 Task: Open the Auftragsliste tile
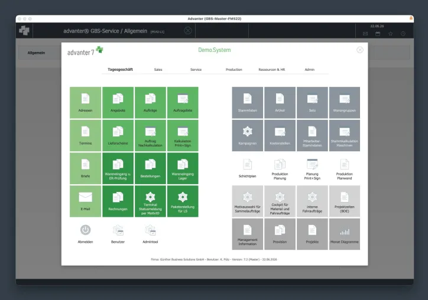pyautogui.click(x=183, y=103)
